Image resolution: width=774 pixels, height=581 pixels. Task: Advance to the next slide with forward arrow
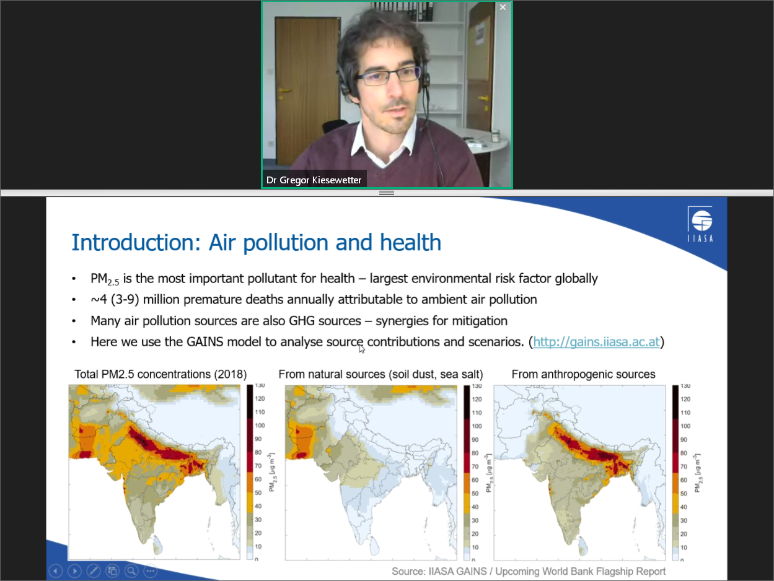(x=74, y=570)
